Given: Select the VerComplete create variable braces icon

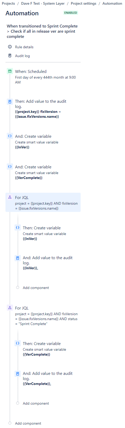Looking at the screenshot, I should (10, 167).
